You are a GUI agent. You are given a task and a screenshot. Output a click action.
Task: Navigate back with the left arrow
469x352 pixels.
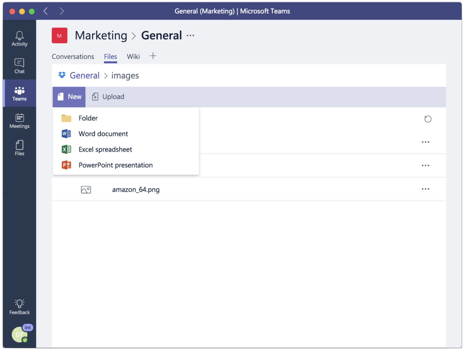point(46,11)
